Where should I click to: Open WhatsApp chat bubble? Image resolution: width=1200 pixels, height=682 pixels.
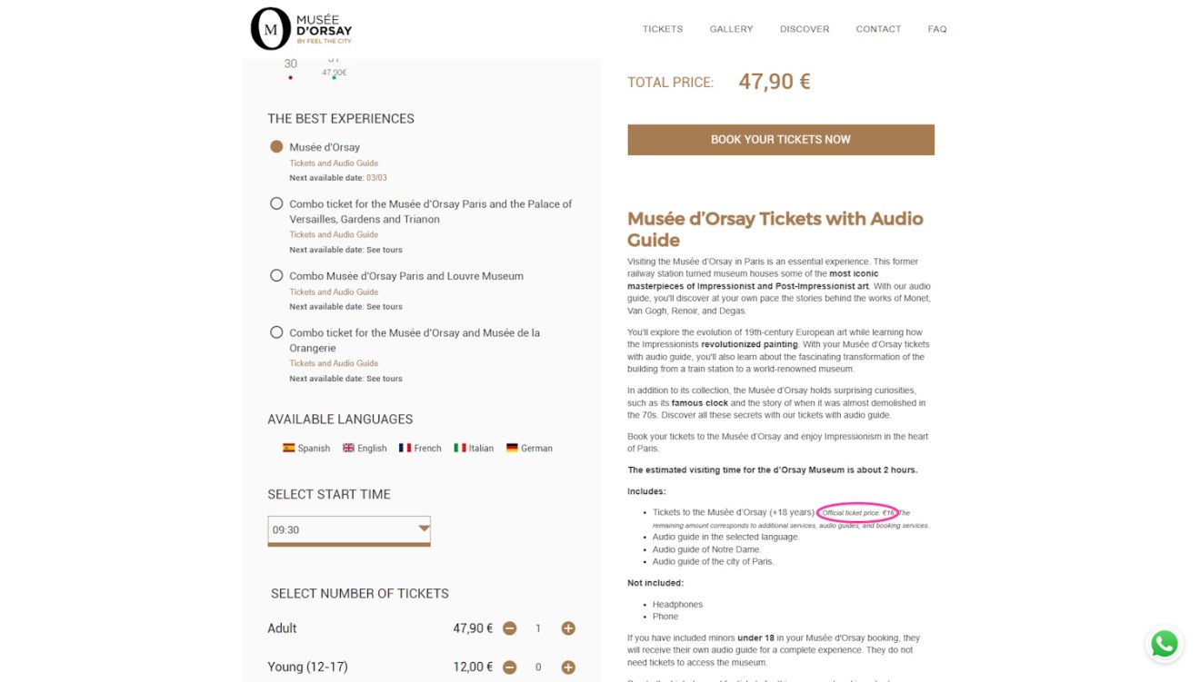(1164, 644)
